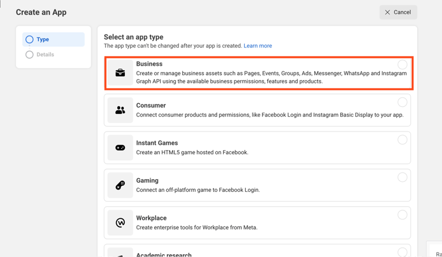Click the Business heading text
The height and width of the screenshot is (257, 442).
[x=149, y=64]
